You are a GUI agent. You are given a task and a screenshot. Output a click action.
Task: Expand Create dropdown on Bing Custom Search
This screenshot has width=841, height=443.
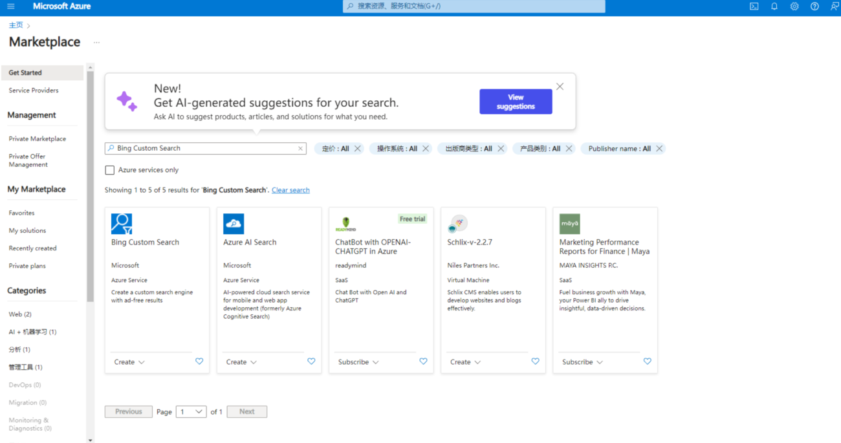point(129,362)
